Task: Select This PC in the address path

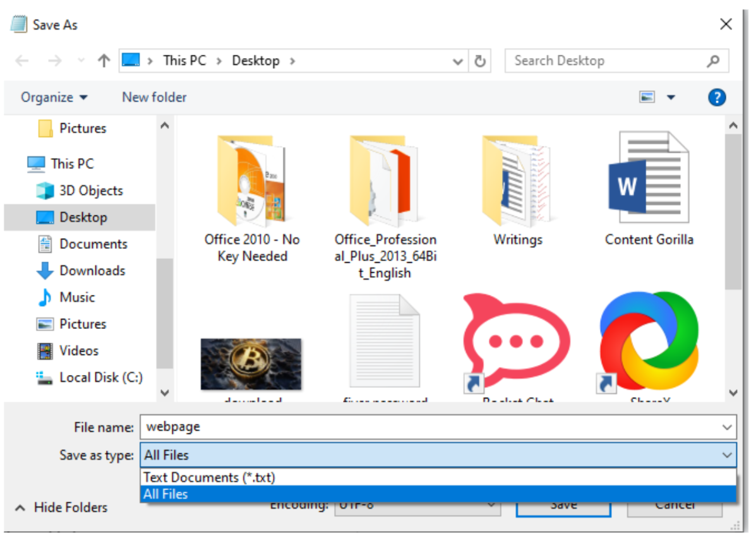Action: 184,61
